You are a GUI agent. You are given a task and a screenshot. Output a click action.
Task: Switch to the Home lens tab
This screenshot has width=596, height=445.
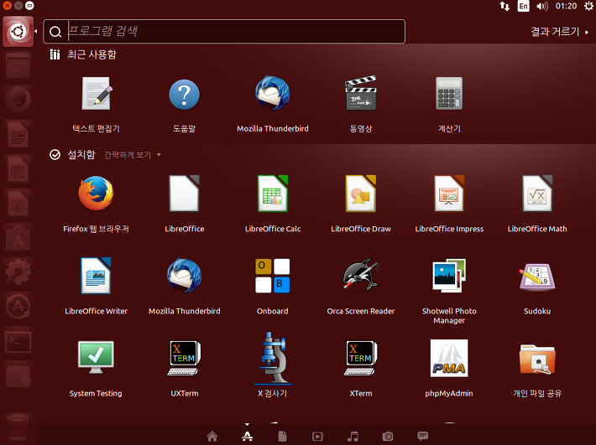click(x=212, y=437)
